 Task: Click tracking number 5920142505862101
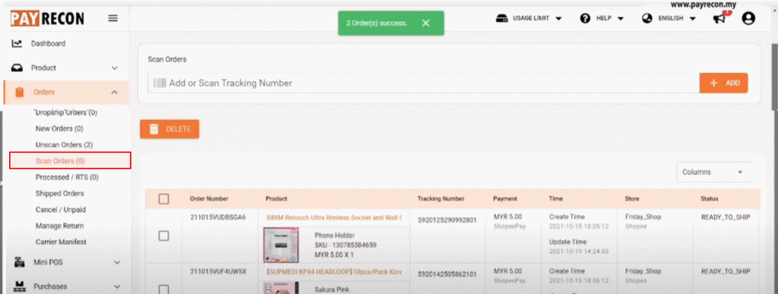point(447,273)
